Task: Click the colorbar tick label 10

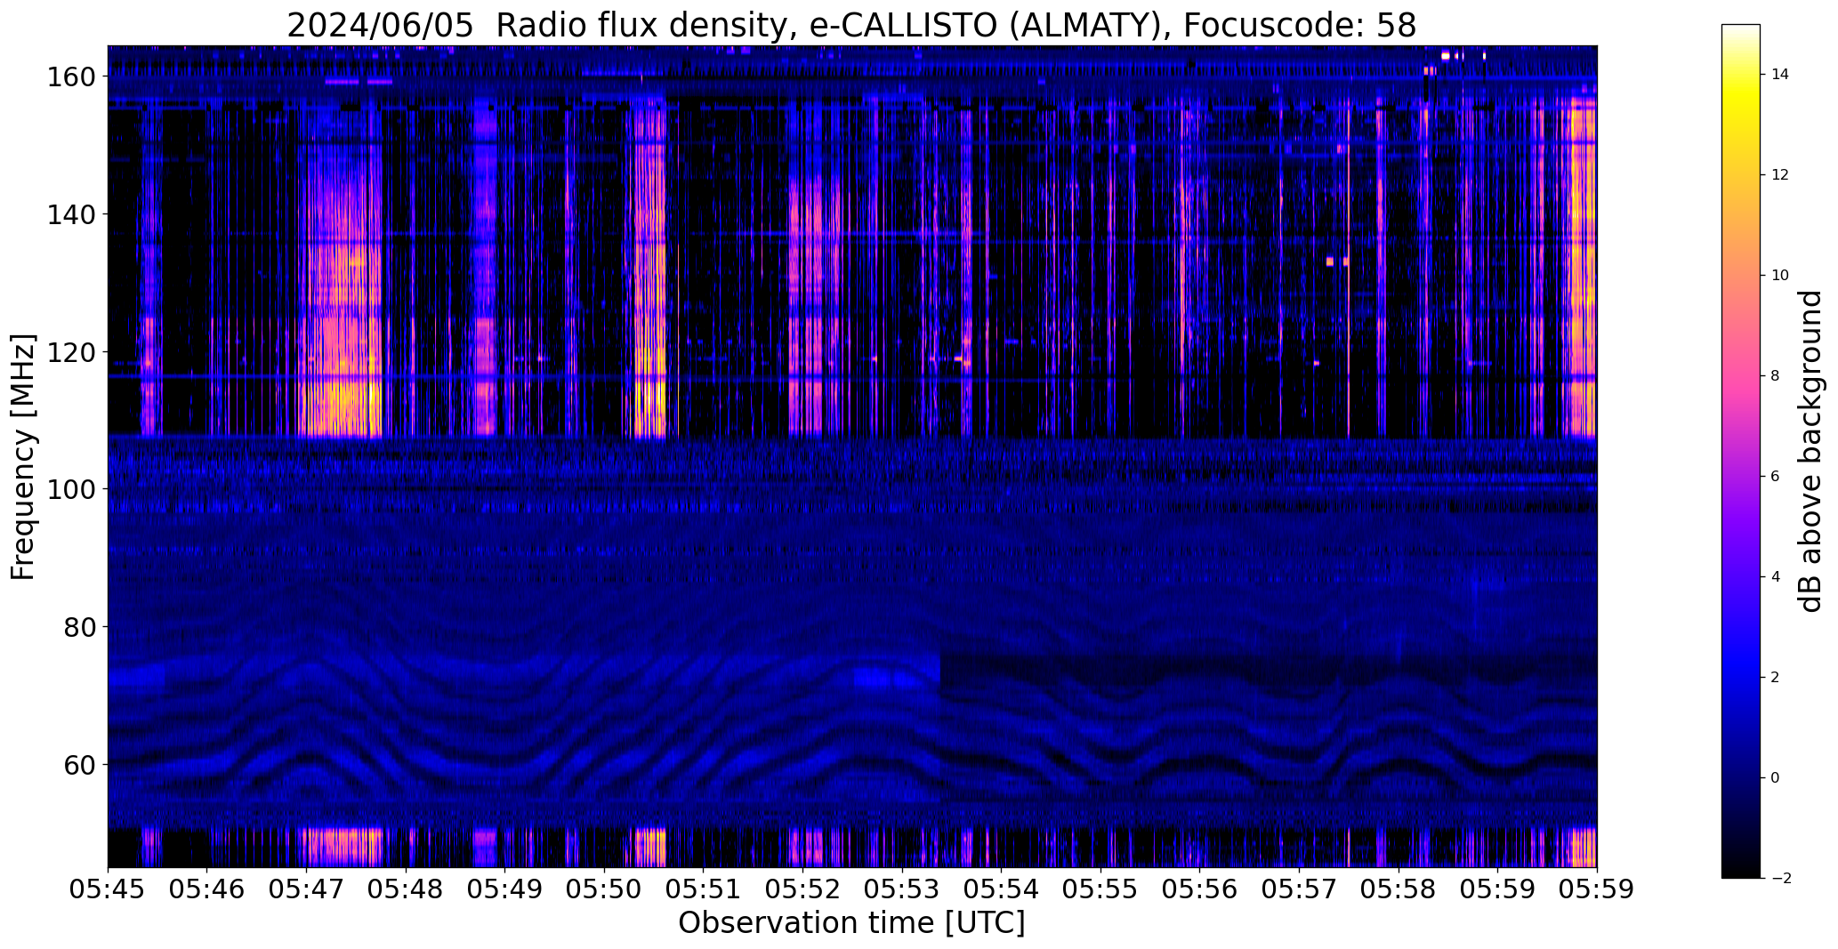Action: point(1780,276)
